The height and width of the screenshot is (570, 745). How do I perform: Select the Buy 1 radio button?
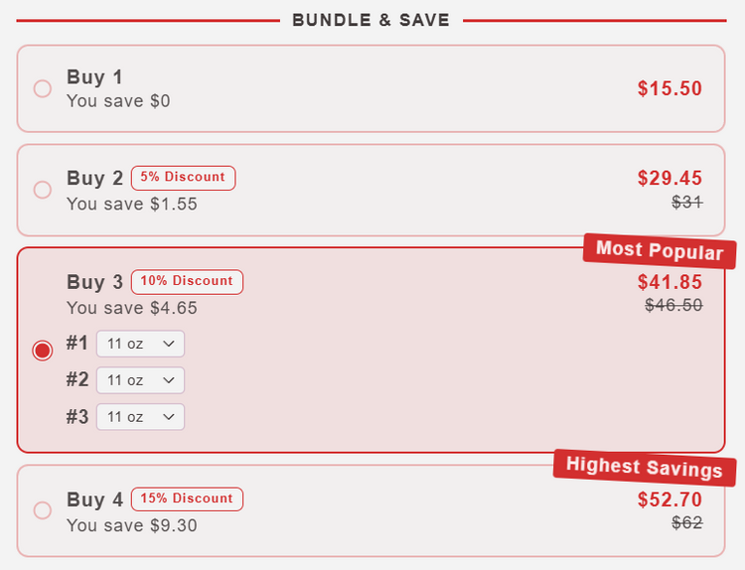pyautogui.click(x=43, y=88)
